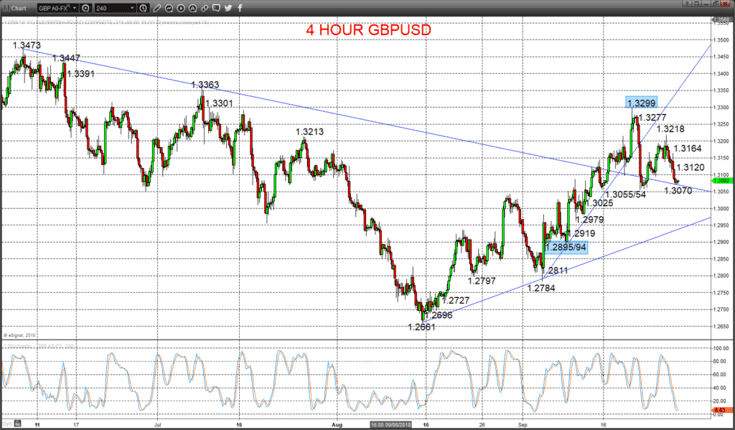Click the symbol search target icon
This screenshot has width=735, height=430.
point(86,8)
